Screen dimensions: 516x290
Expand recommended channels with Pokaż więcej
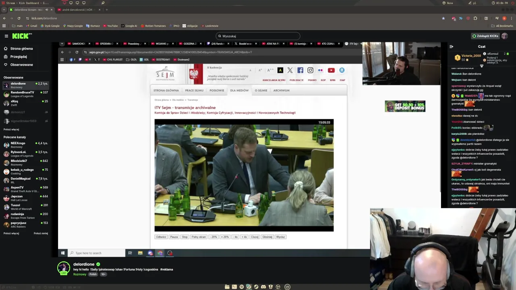(x=11, y=233)
